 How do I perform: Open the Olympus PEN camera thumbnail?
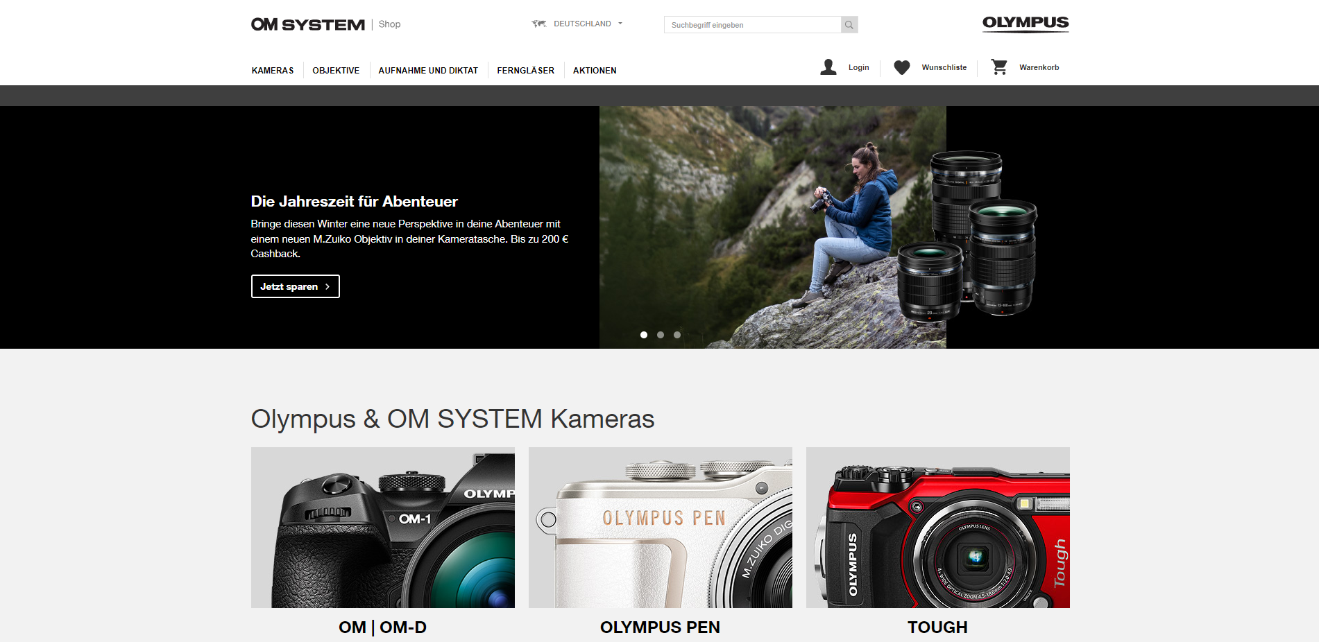coord(661,528)
